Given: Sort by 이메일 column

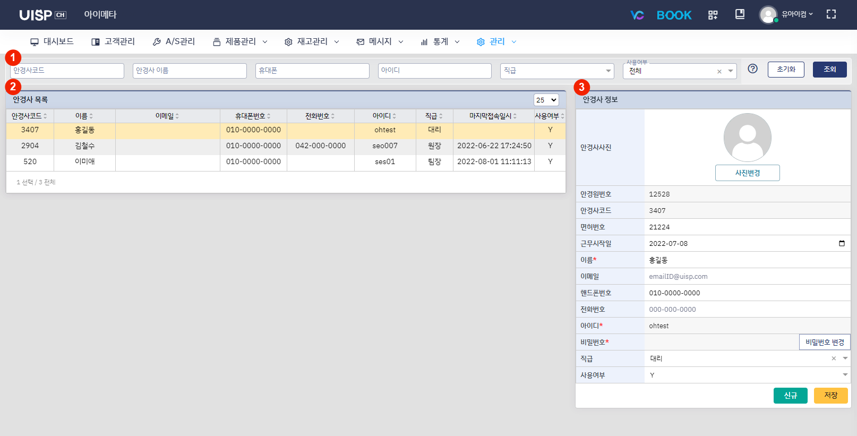Looking at the screenshot, I should pos(167,116).
